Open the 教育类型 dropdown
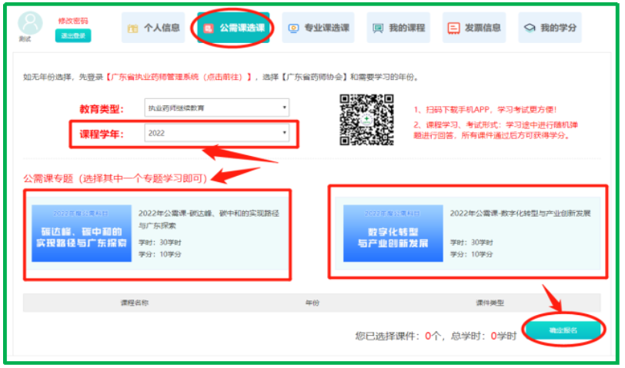Image resolution: width=625 pixels, height=368 pixels. point(218,108)
